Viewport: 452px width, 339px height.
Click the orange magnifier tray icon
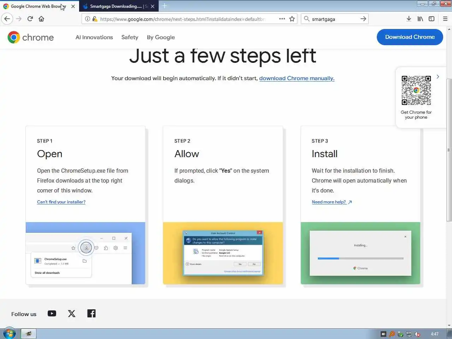point(392,334)
